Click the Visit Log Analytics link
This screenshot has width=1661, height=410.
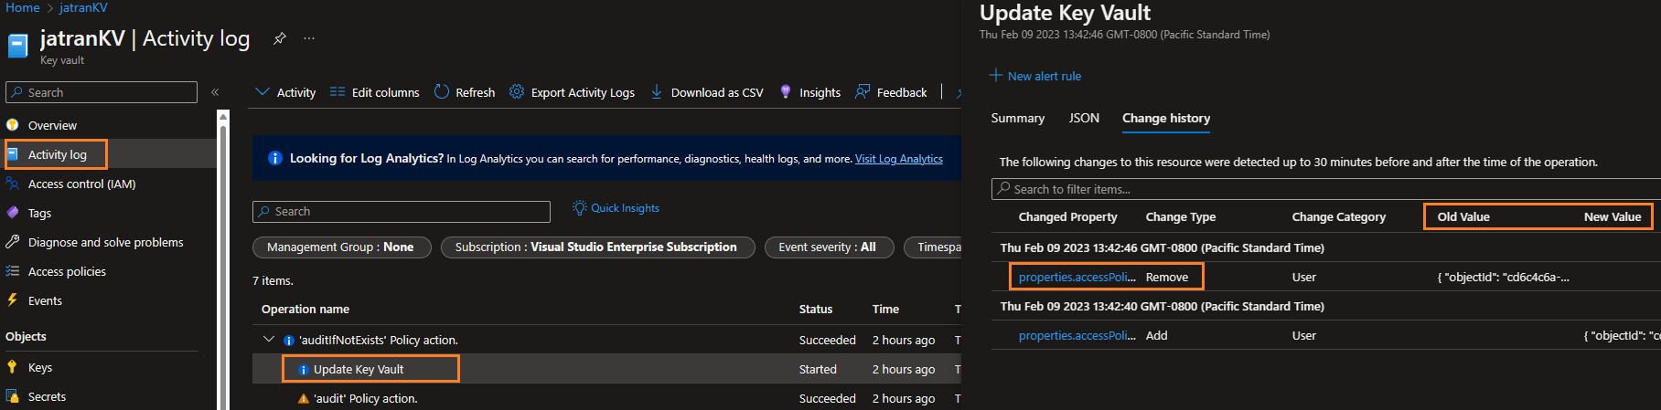pos(898,159)
